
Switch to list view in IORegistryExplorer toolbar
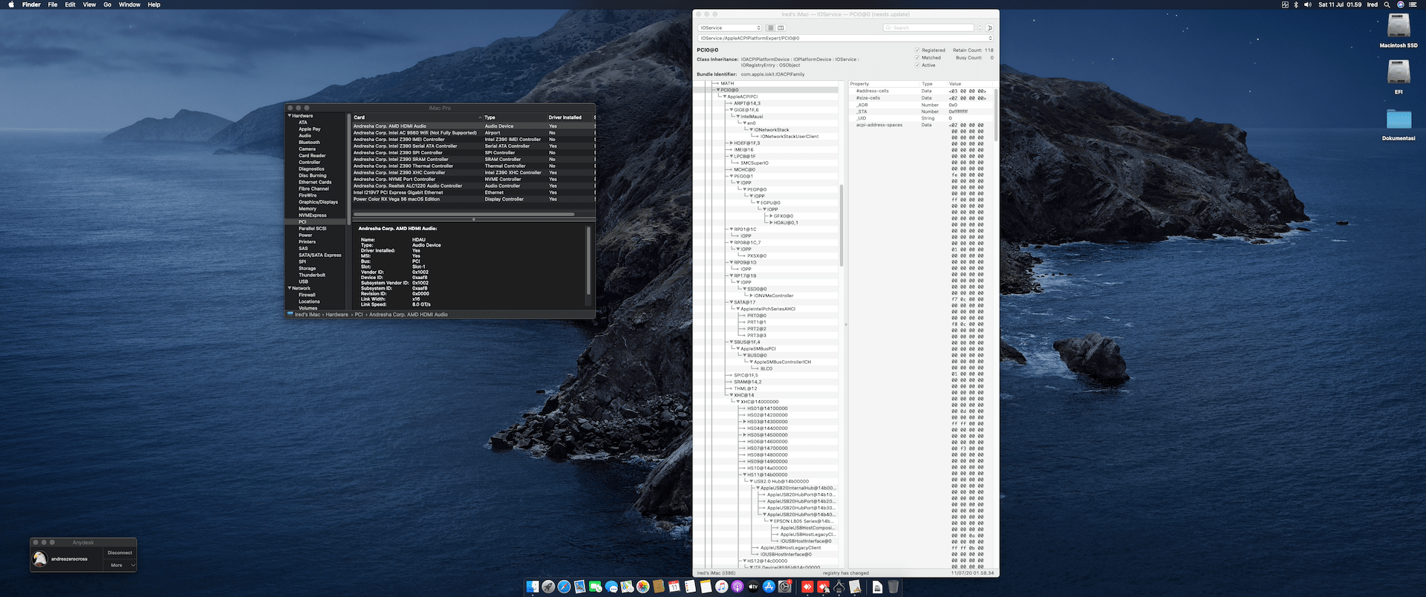(770, 27)
